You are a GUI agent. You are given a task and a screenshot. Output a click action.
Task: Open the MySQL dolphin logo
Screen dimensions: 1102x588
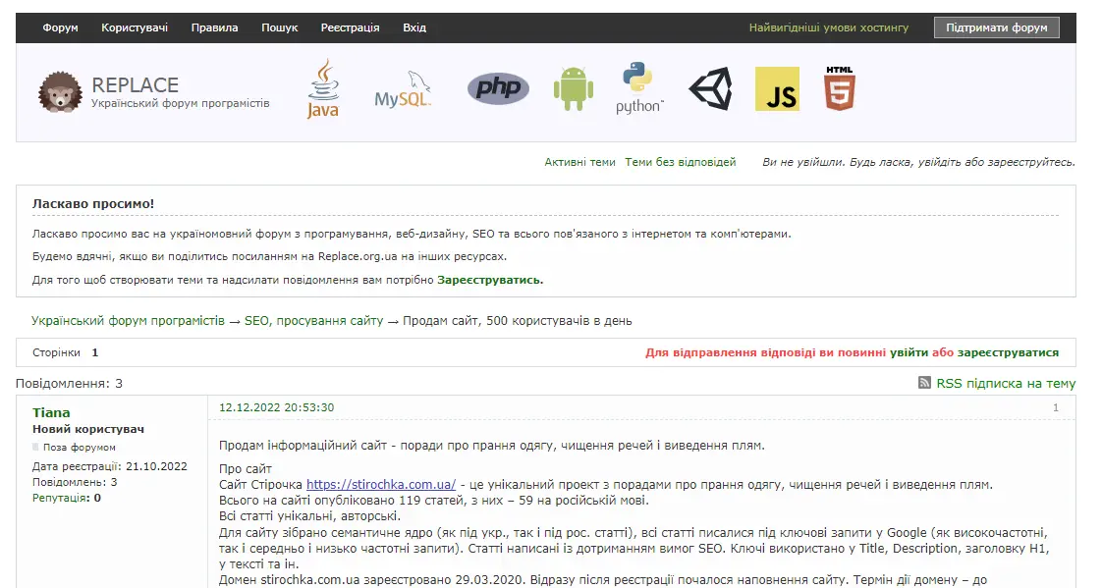point(403,89)
